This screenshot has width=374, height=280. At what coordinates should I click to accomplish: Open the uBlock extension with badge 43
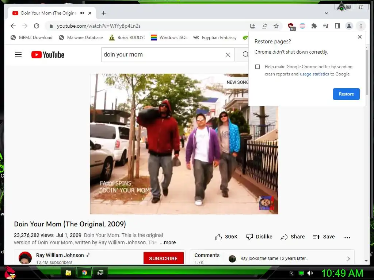tap(291, 26)
